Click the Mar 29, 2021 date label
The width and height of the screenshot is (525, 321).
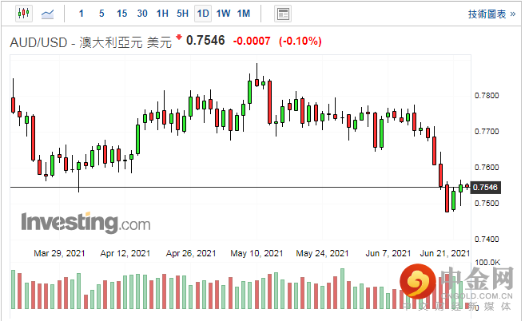click(x=59, y=253)
